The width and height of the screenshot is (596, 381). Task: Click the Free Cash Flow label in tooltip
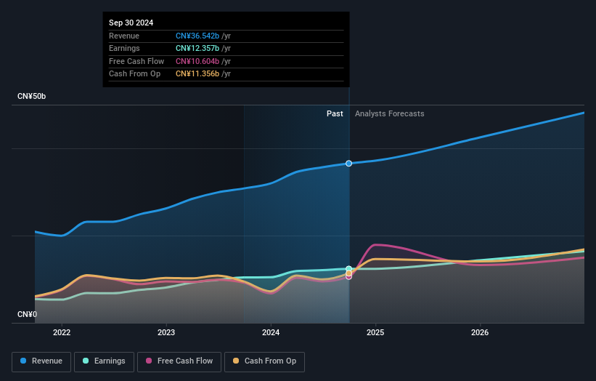point(136,61)
